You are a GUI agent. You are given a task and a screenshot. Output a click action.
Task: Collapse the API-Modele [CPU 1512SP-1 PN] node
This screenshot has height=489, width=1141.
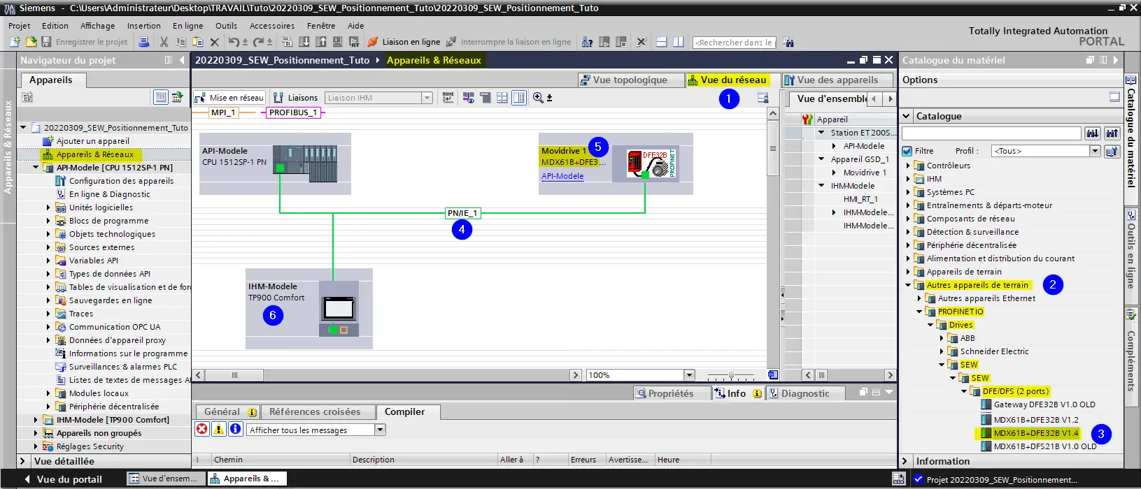pos(36,168)
